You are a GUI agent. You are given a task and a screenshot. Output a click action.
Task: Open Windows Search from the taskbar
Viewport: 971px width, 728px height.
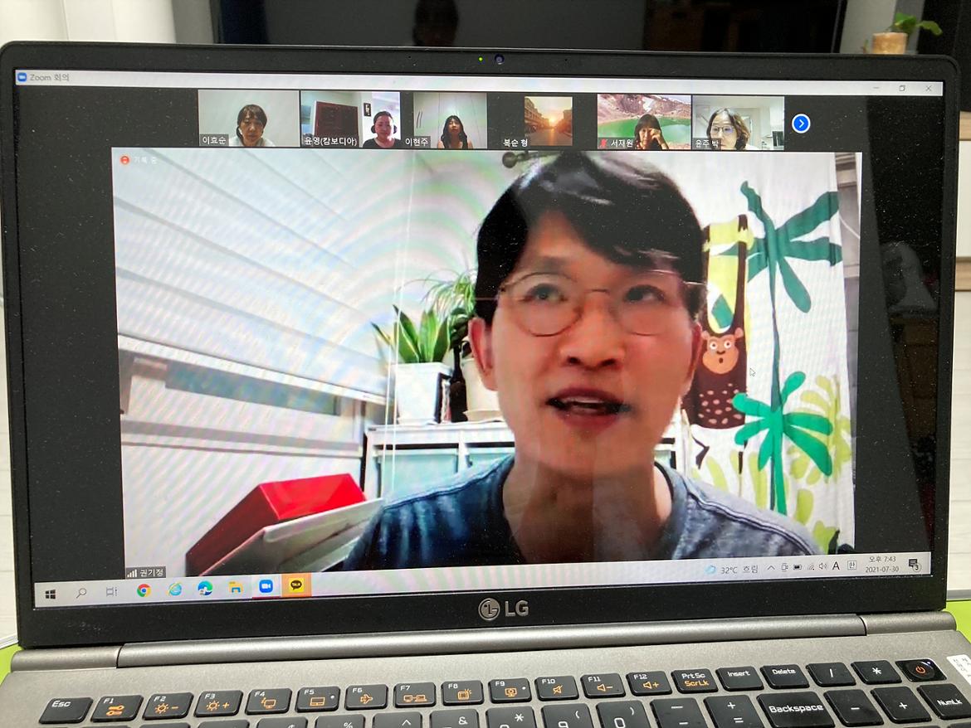81,592
